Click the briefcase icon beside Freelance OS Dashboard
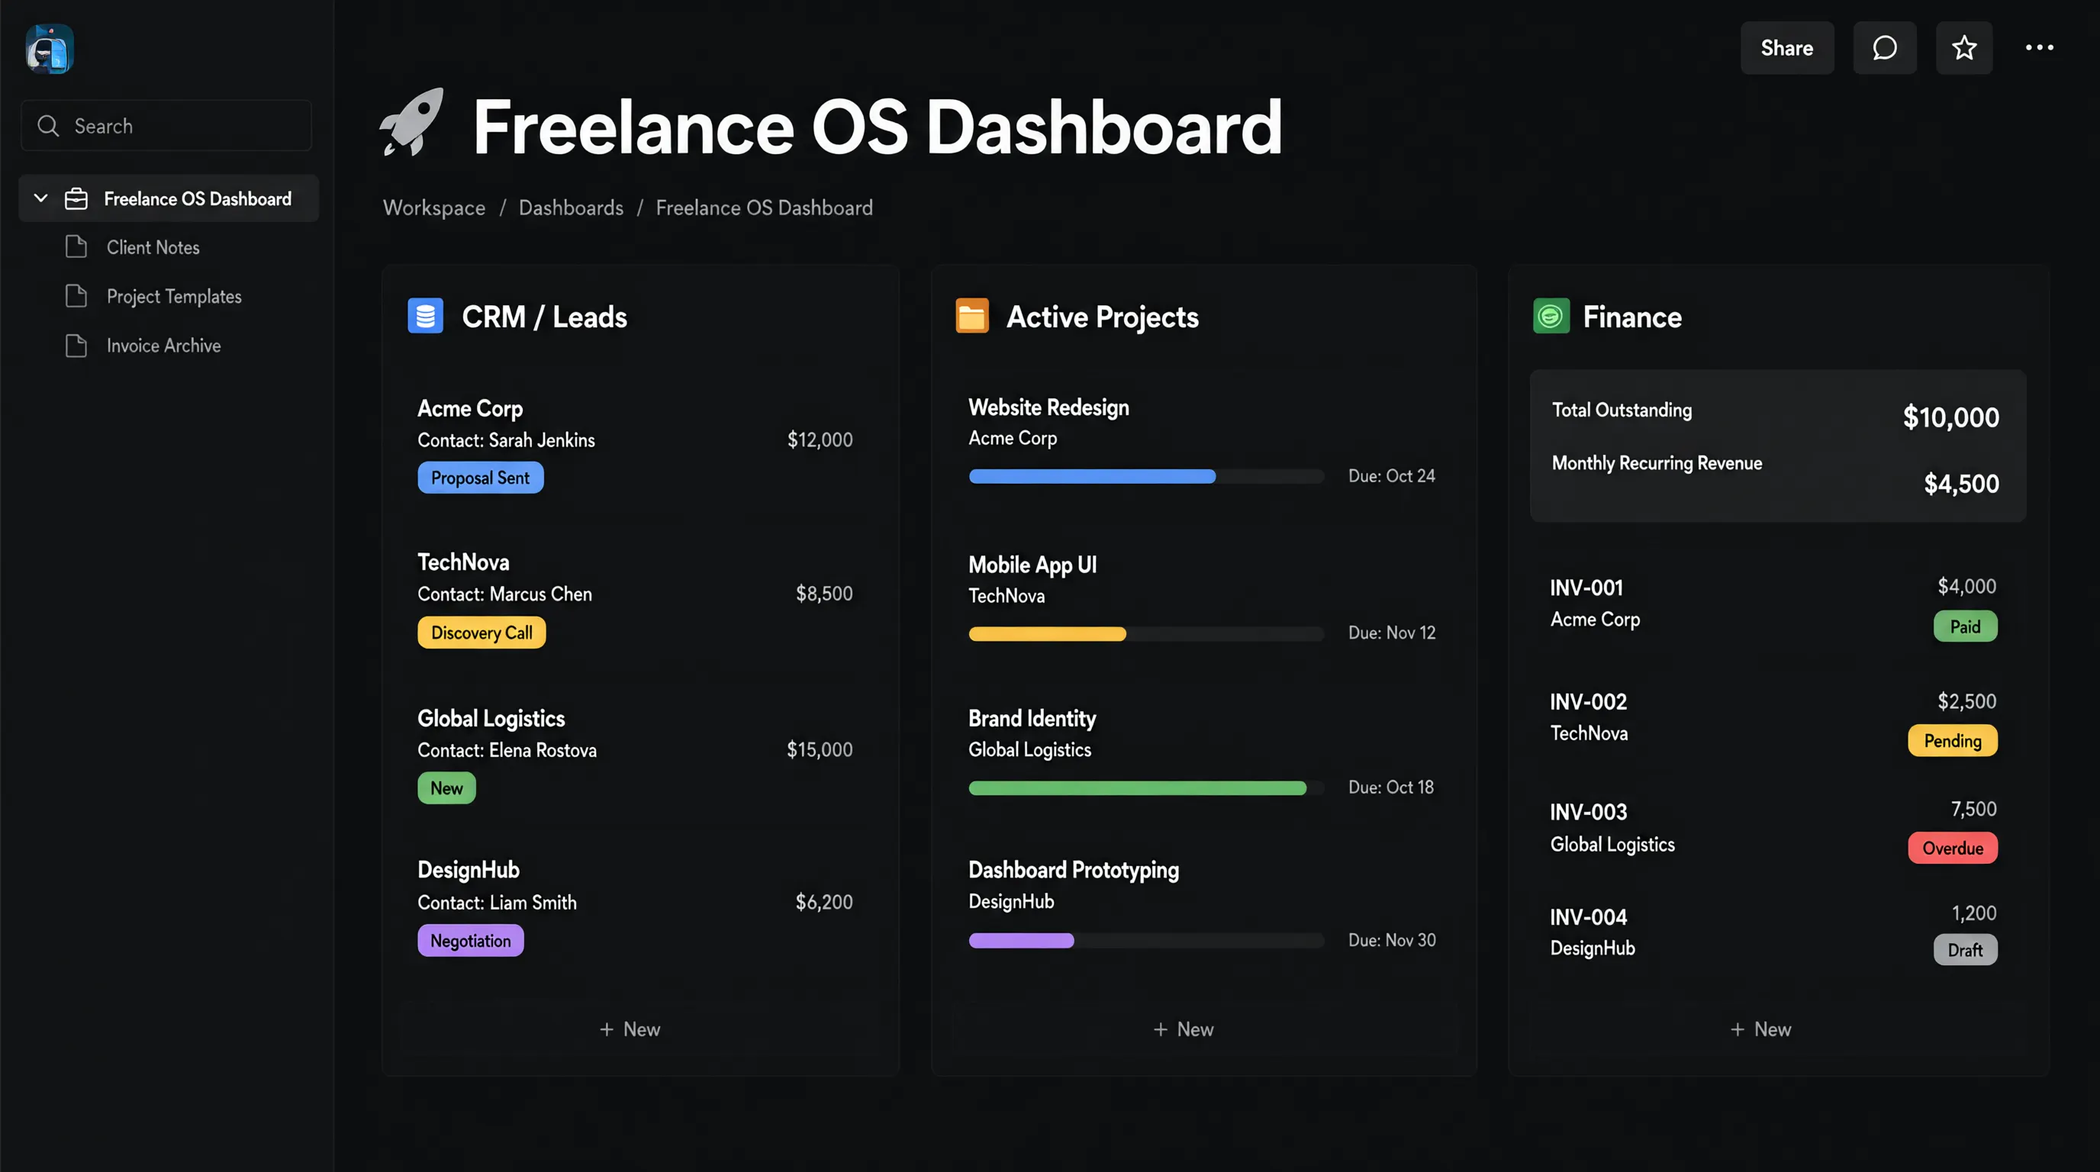The image size is (2100, 1172). [76, 199]
